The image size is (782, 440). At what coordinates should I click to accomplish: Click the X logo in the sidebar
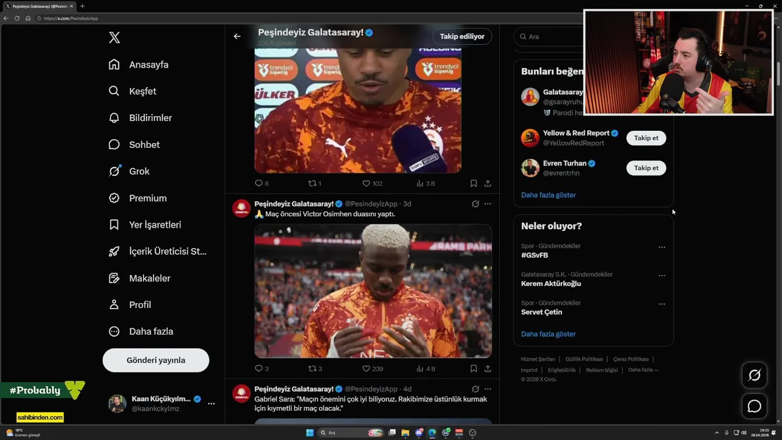pos(114,37)
